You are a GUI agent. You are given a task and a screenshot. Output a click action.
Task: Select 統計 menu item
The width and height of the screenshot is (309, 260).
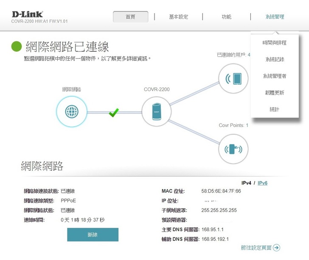click(274, 109)
